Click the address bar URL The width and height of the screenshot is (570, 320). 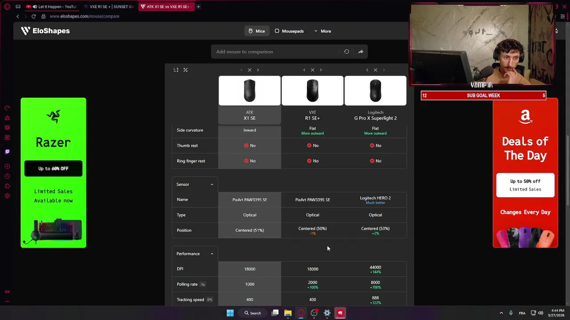point(85,16)
